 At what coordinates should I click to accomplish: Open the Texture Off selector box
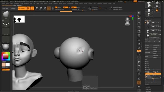point(6,40)
